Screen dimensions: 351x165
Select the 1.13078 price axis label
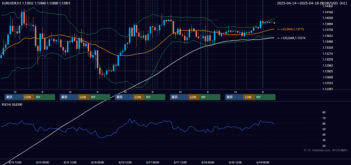[x=327, y=59]
